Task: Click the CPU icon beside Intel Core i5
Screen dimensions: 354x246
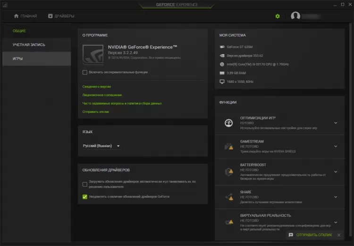Action: tap(222, 64)
